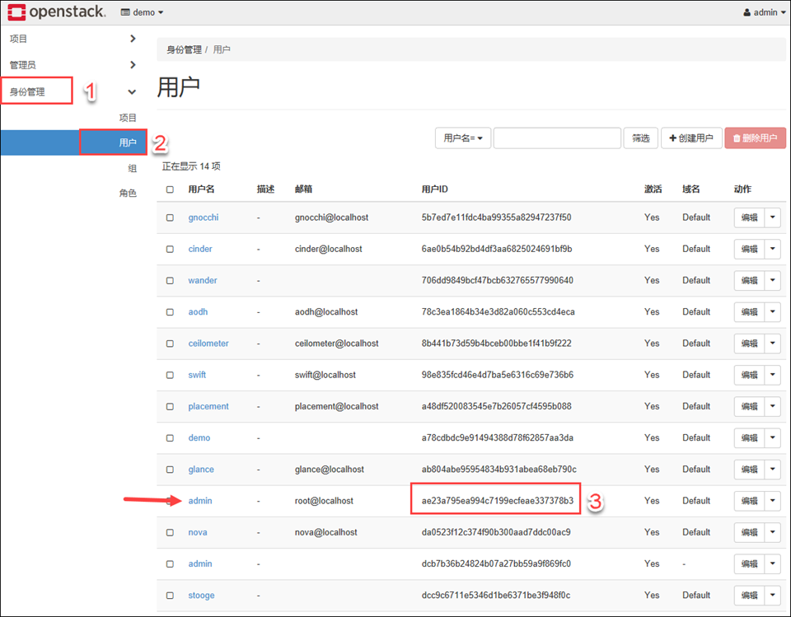Click the red 删除用户 button
This screenshot has width=791, height=617.
pos(755,138)
